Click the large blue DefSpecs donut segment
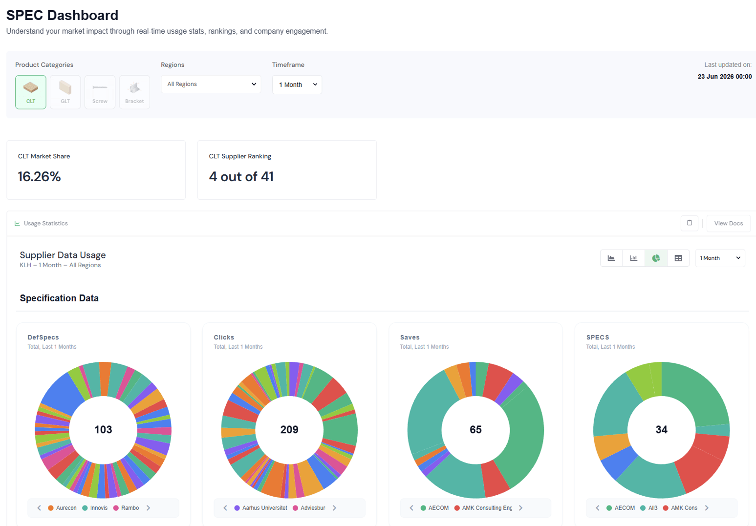 click(x=62, y=394)
